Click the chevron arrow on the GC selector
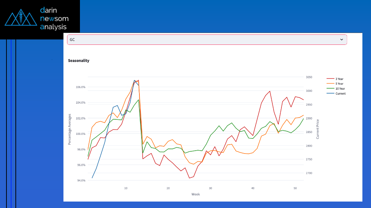The width and height of the screenshot is (371, 208). point(342,40)
